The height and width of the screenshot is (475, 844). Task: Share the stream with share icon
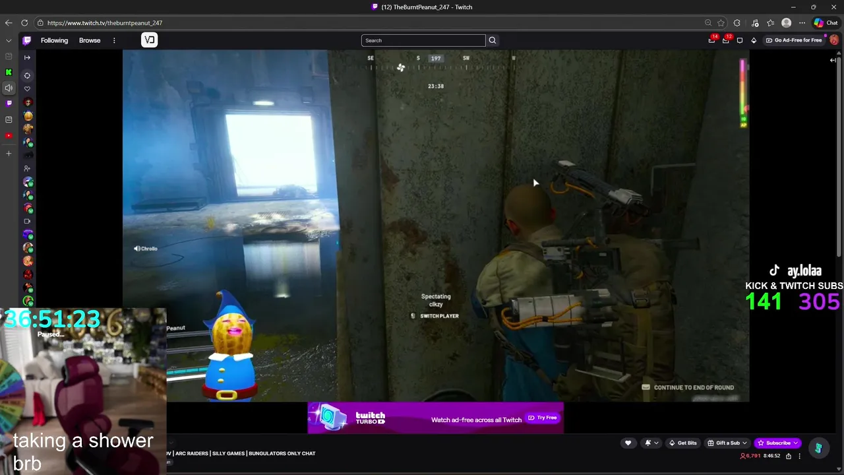[788, 456]
